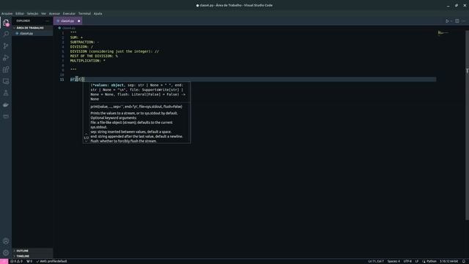Open the Testing flask view
469x264 pixels.
6,93
